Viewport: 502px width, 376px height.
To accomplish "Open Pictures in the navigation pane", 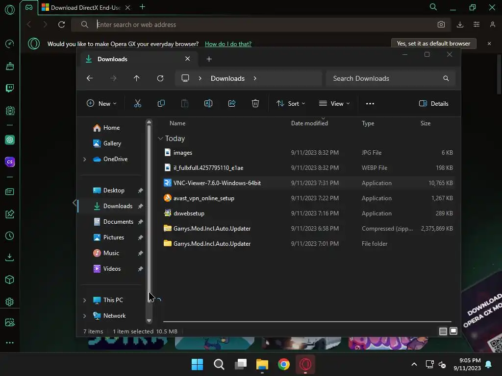I will click(x=114, y=237).
